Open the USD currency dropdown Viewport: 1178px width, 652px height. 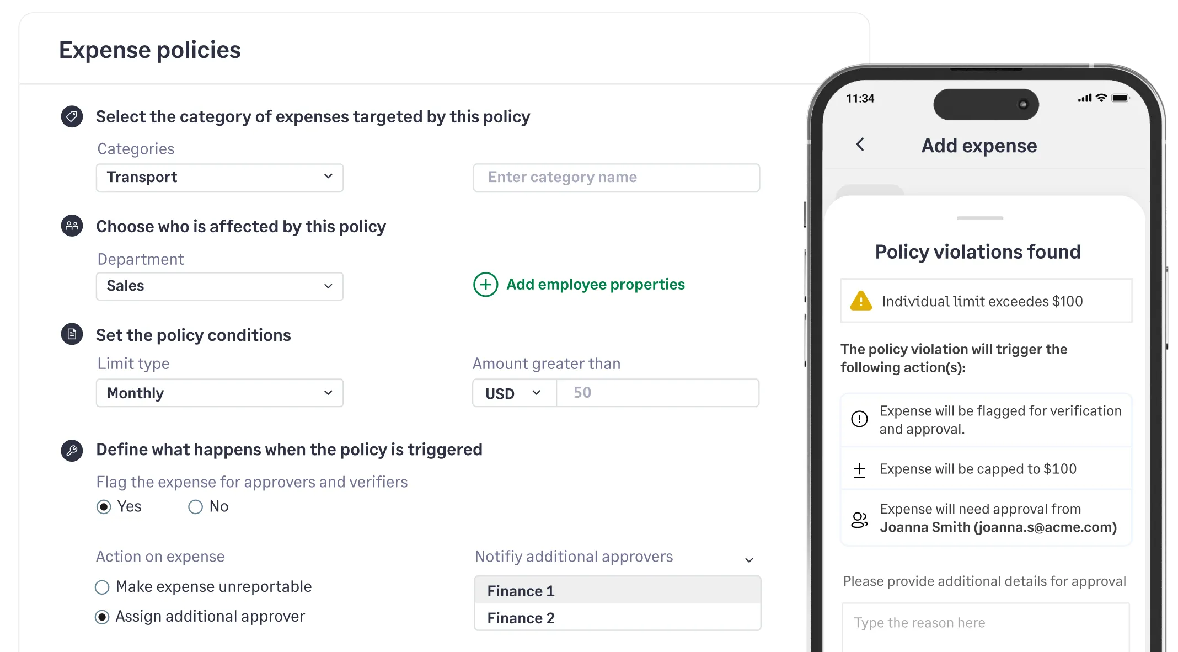click(512, 393)
